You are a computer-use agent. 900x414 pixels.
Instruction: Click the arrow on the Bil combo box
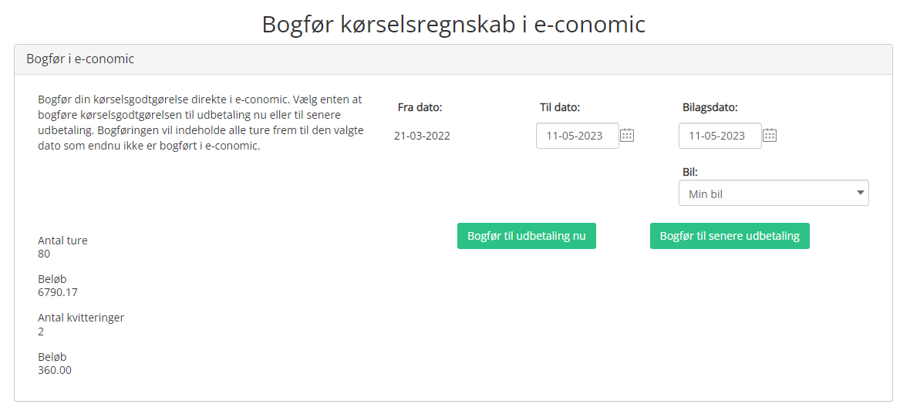click(x=860, y=194)
